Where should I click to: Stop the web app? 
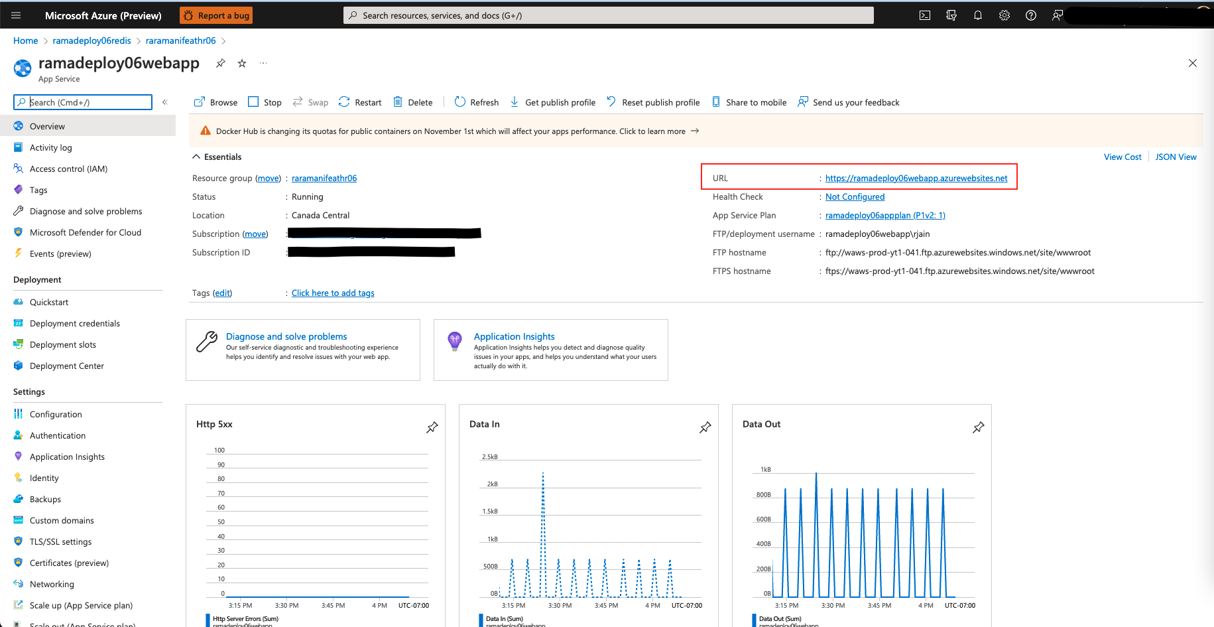[x=265, y=102]
